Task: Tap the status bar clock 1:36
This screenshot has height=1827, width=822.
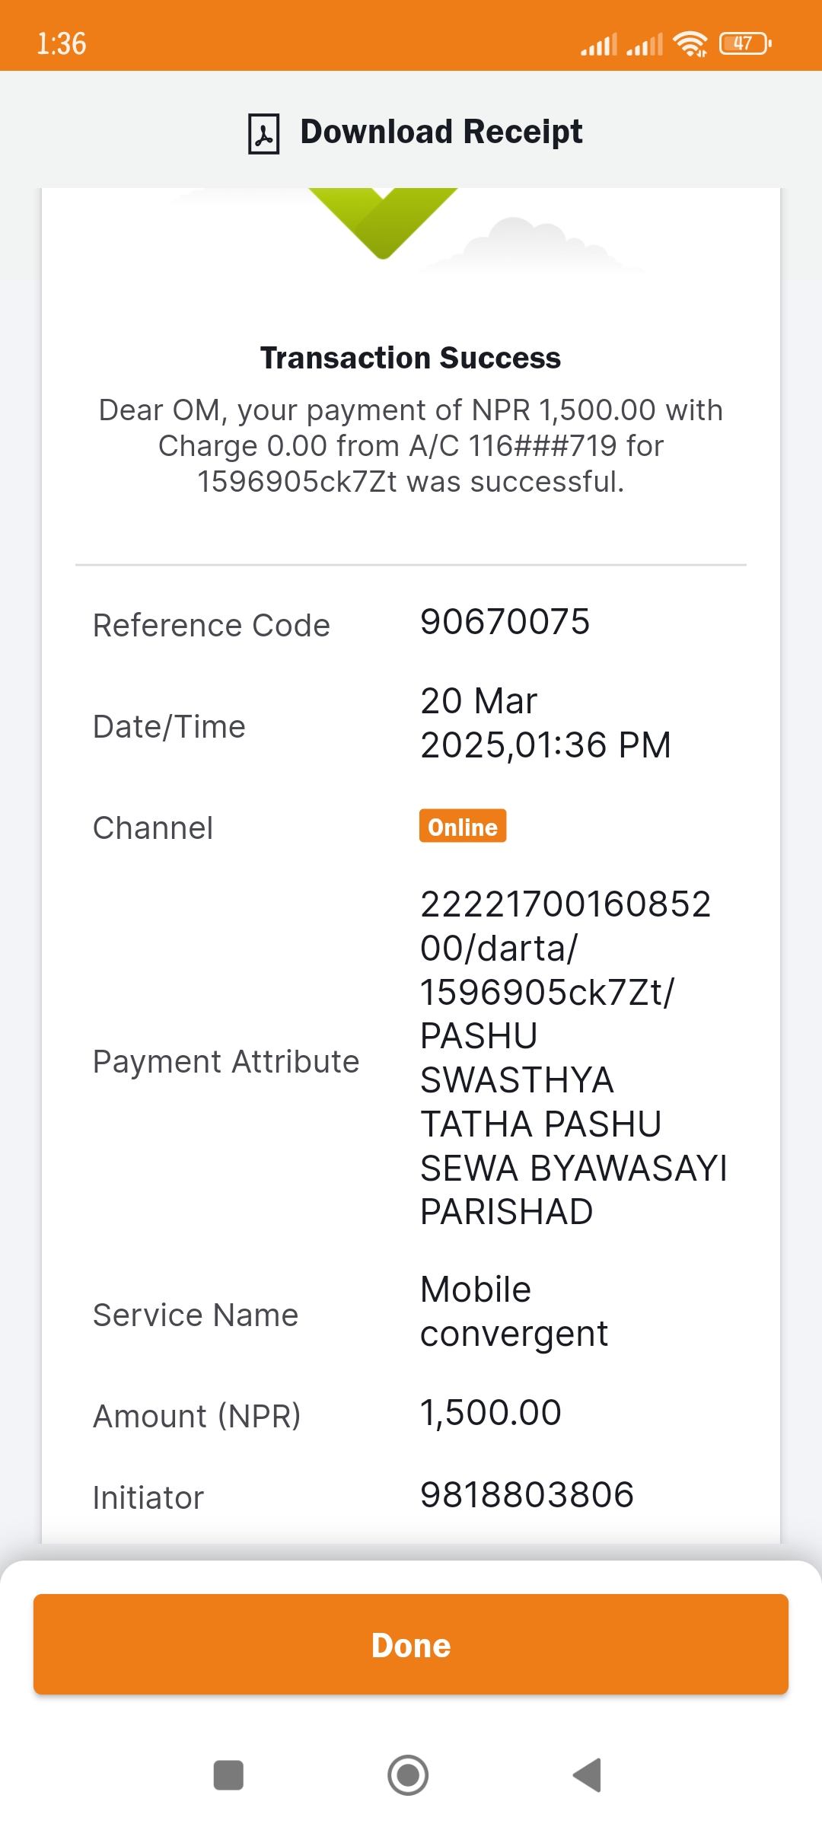Action: click(x=62, y=44)
